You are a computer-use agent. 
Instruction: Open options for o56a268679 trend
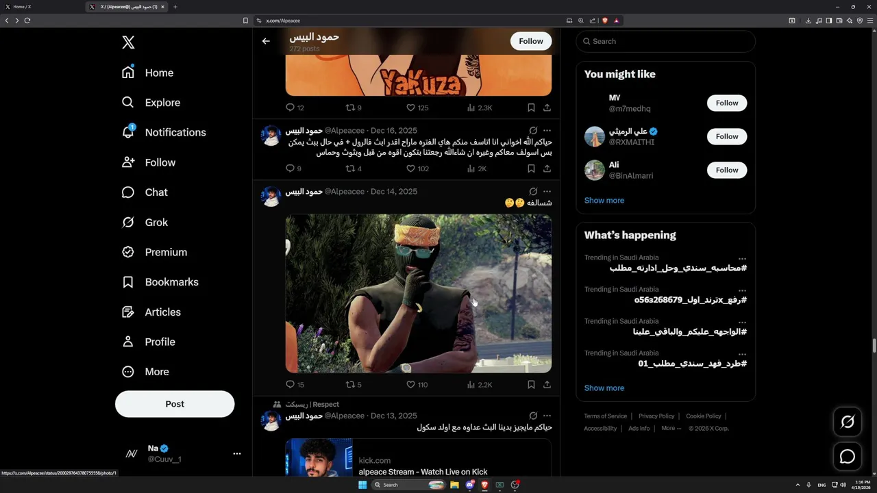click(742, 290)
